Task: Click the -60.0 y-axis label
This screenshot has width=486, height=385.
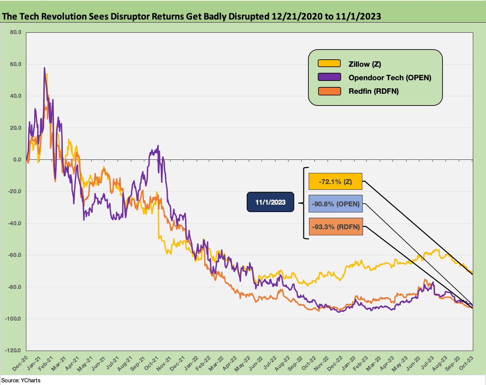Action: (14, 255)
